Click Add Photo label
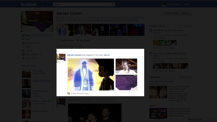Image resolution: width=217 pixels, height=122 pixels. (85, 40)
